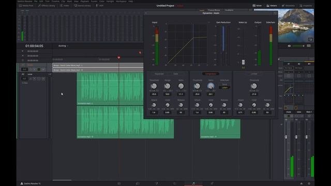The image size is (331, 186).
Task: Open A1 No Input dropdown in mixer
Action: (289, 68)
